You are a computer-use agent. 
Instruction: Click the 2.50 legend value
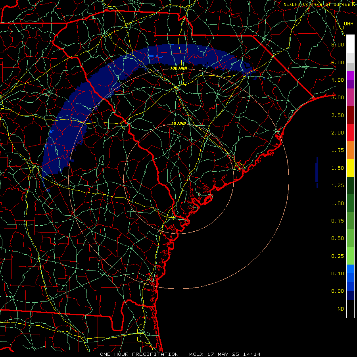point(338,115)
